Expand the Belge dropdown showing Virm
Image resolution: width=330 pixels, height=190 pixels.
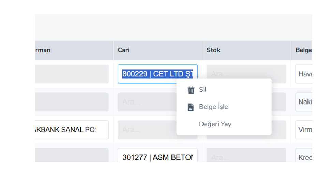click(x=304, y=130)
